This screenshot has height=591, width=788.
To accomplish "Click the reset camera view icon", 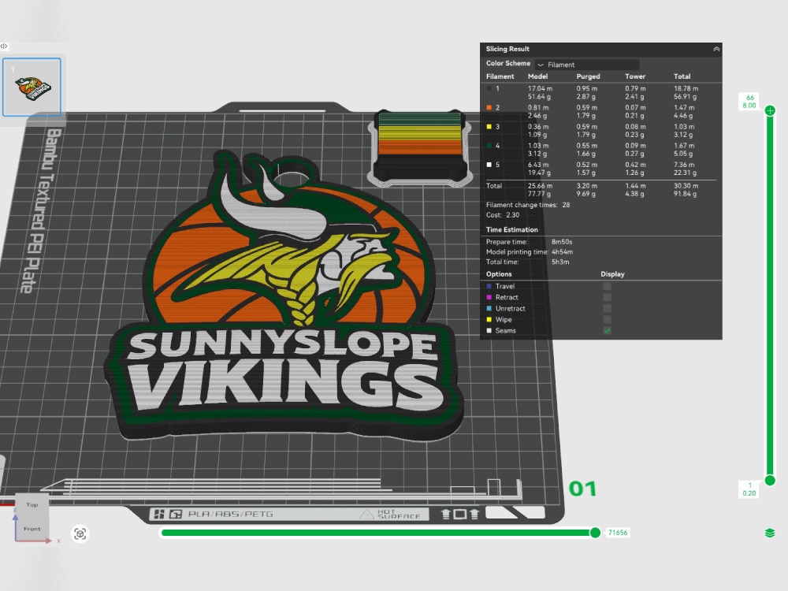I will tap(80, 533).
